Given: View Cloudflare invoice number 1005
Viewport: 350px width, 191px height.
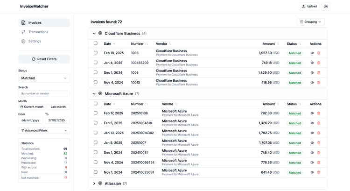Looking at the screenshot, I should pos(312,72).
